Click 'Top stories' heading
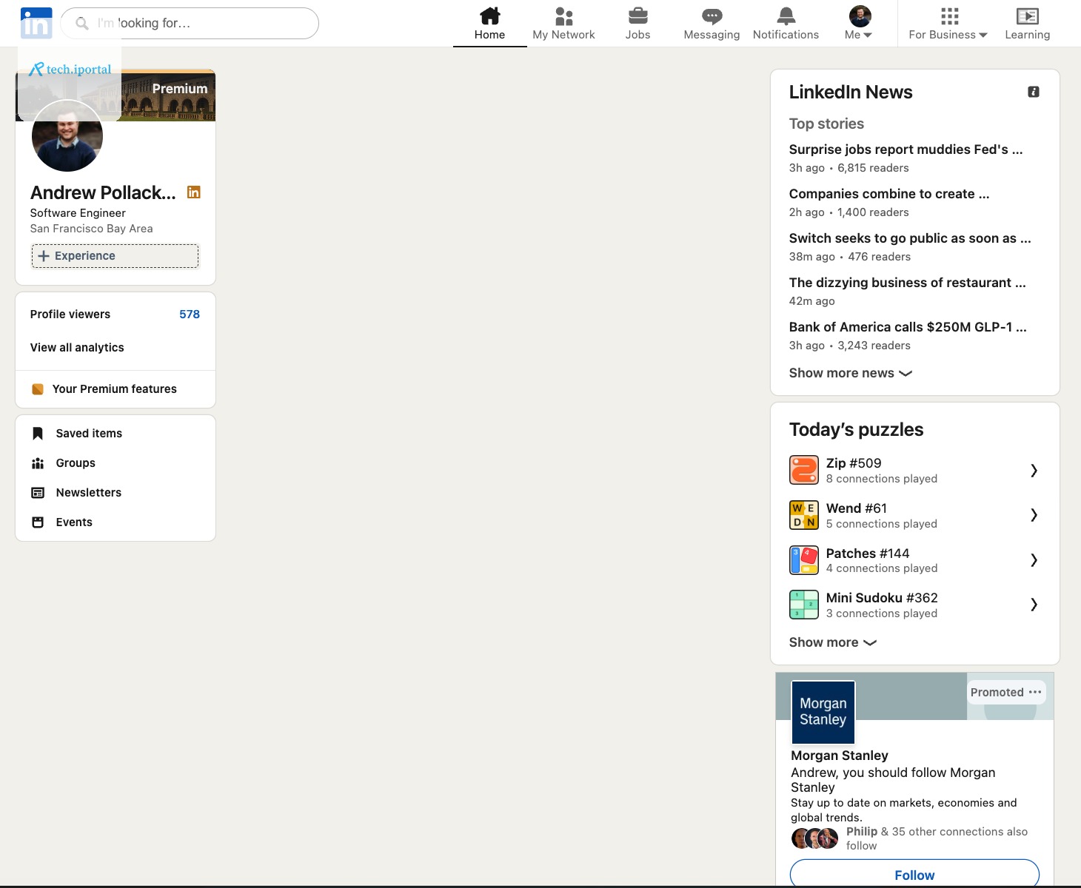The width and height of the screenshot is (1081, 888). tap(826, 124)
